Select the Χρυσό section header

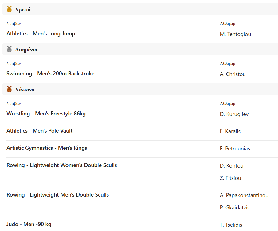coord(140,9)
